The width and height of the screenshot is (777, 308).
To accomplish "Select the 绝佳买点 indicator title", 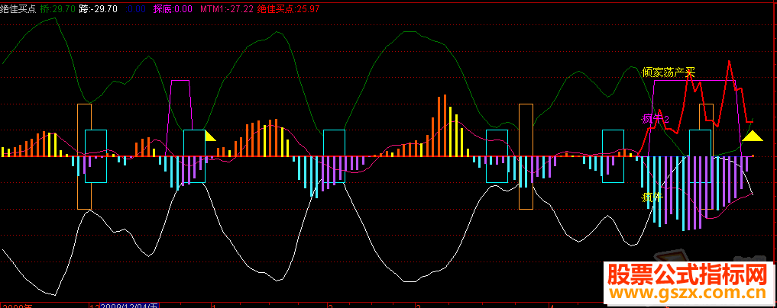I will [x=18, y=9].
